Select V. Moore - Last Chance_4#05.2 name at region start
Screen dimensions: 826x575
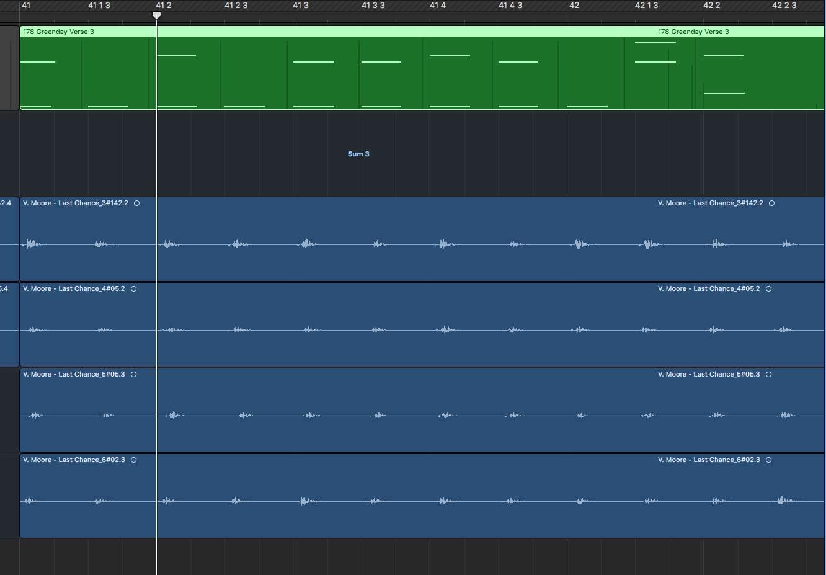point(74,288)
